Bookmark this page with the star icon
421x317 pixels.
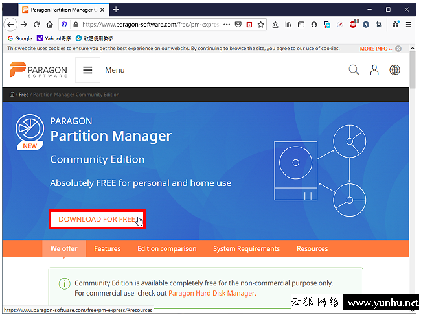(x=260, y=25)
